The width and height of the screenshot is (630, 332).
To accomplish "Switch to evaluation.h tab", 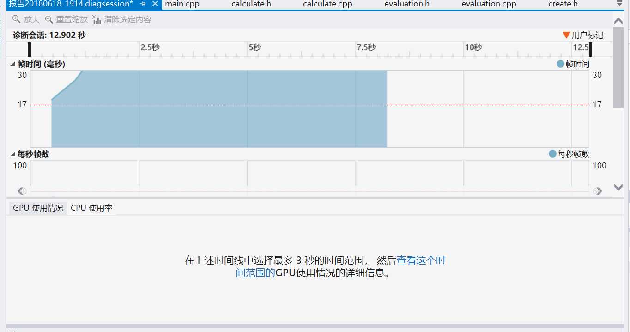I will click(x=407, y=4).
